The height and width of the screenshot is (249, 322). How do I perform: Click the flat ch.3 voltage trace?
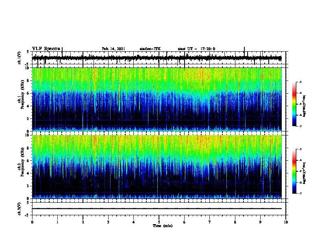click(x=157, y=209)
